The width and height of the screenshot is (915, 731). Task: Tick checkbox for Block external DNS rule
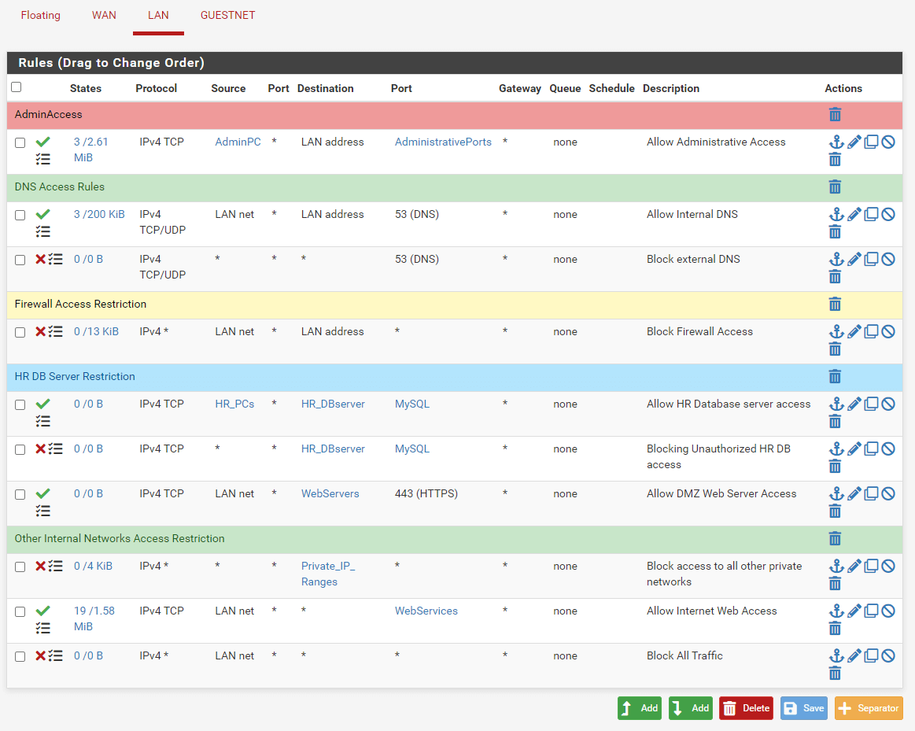(x=20, y=260)
